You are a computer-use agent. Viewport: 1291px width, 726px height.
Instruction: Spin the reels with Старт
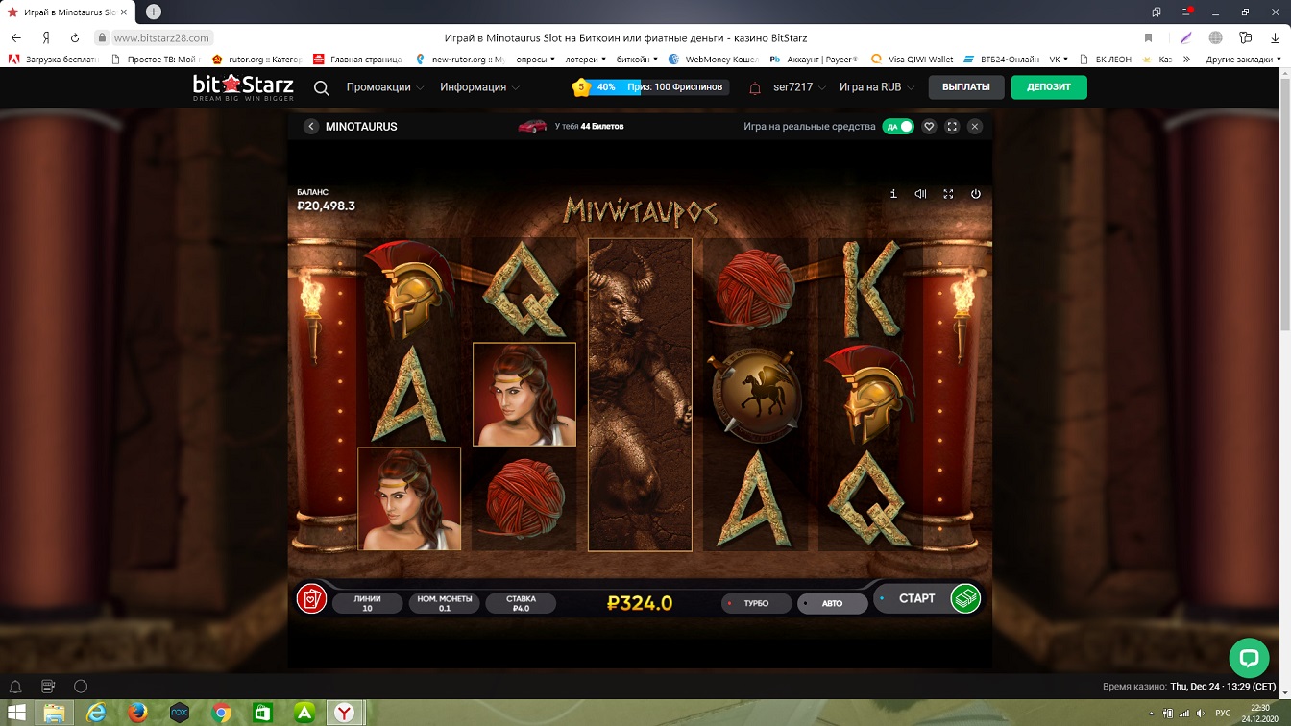916,598
